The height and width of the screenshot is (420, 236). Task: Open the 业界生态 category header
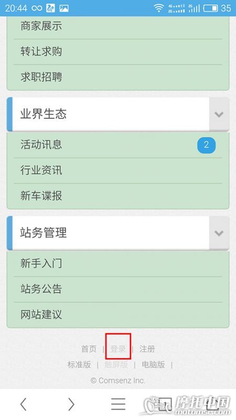point(108,114)
